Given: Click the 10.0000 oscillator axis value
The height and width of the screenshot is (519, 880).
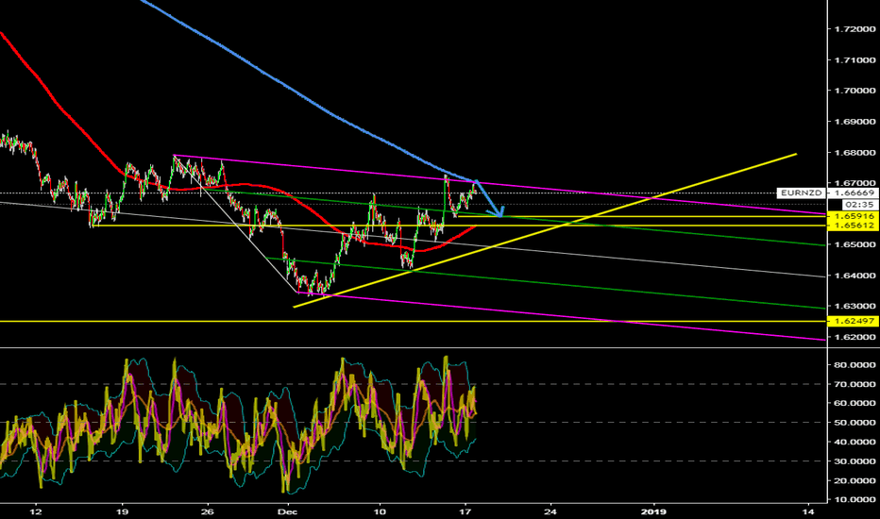Looking at the screenshot, I should click(855, 499).
